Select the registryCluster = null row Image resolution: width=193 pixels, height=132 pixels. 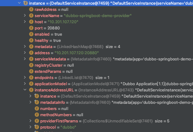point(97,65)
